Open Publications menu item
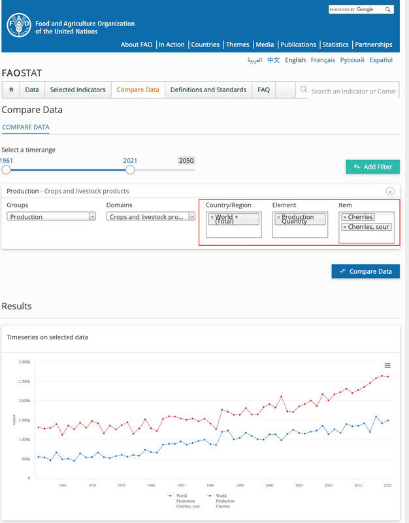The height and width of the screenshot is (523, 409). pyautogui.click(x=298, y=44)
